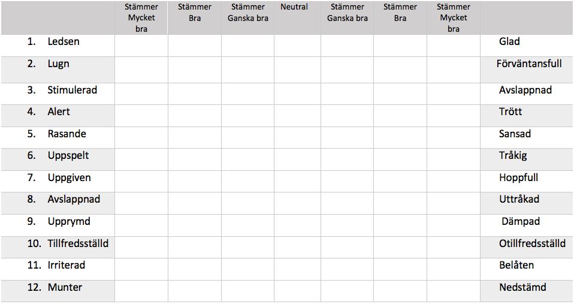The image size is (574, 304).
Task: Click the rightmost Stämmer Mycket bra header
Action: point(453,17)
